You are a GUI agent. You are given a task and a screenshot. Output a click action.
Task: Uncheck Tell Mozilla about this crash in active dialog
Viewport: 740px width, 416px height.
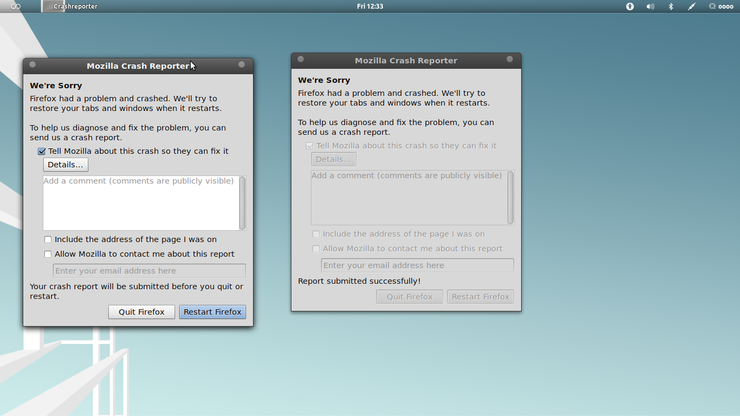42,152
